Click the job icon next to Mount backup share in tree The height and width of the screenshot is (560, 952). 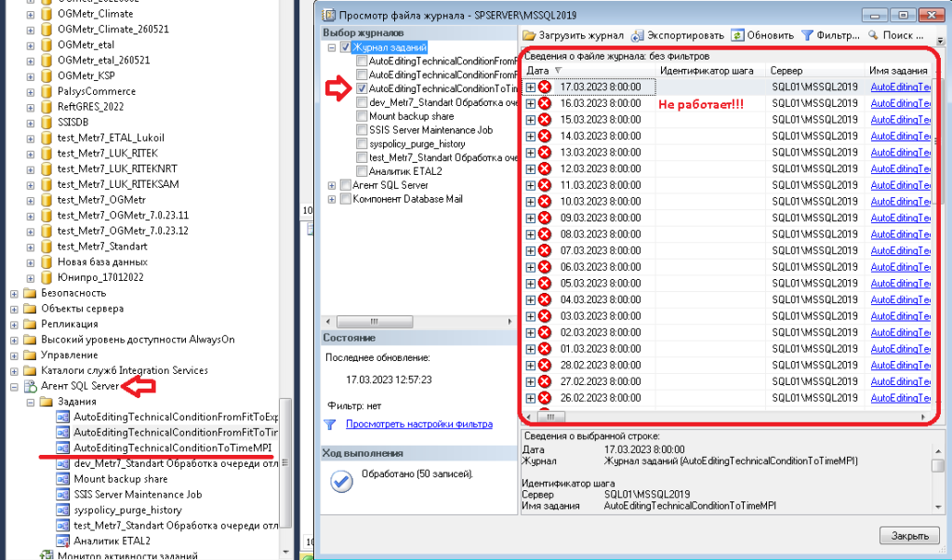[x=62, y=479]
